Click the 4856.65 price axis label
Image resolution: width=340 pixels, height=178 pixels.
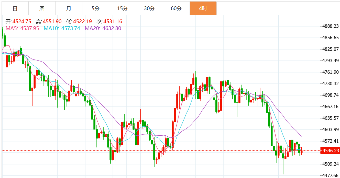pyautogui.click(x=331, y=38)
